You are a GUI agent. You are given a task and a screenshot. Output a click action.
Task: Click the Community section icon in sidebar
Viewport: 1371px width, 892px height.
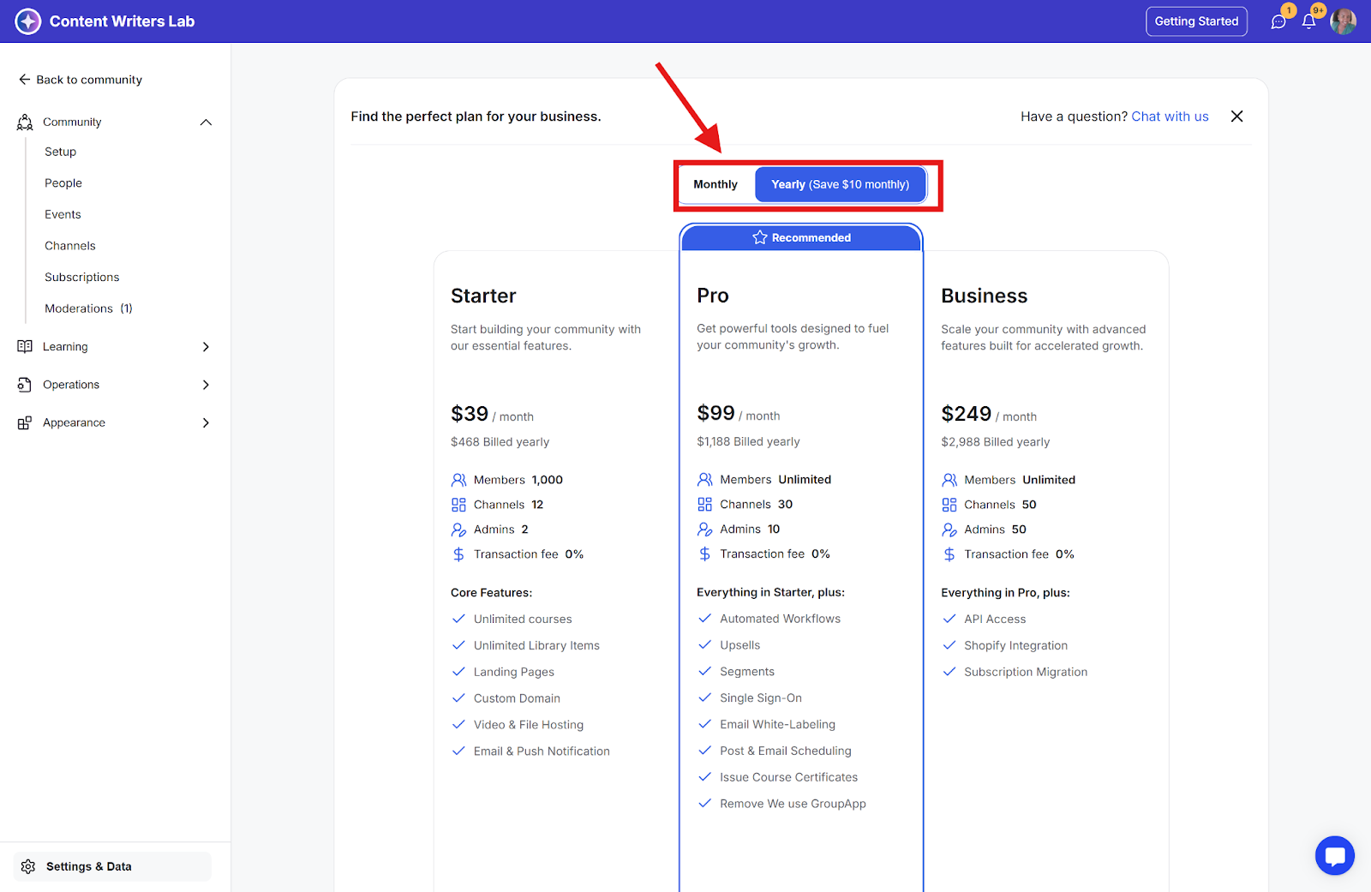[x=25, y=123]
